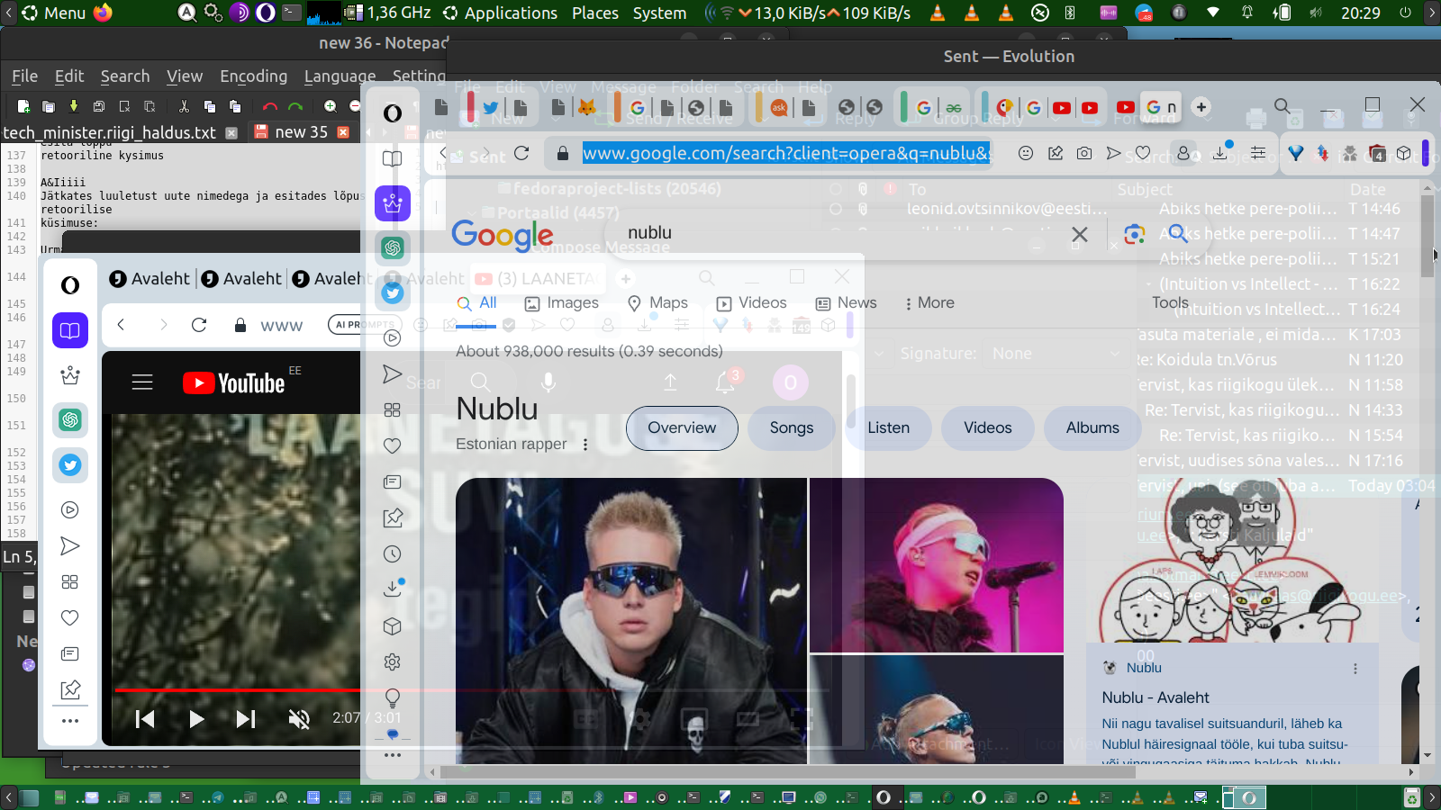Expand the More menu in Google results
The height and width of the screenshot is (810, 1441).
point(929,303)
